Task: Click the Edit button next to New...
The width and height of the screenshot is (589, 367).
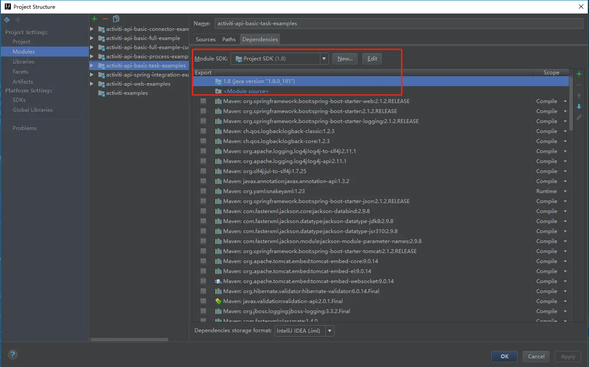Action: point(372,59)
